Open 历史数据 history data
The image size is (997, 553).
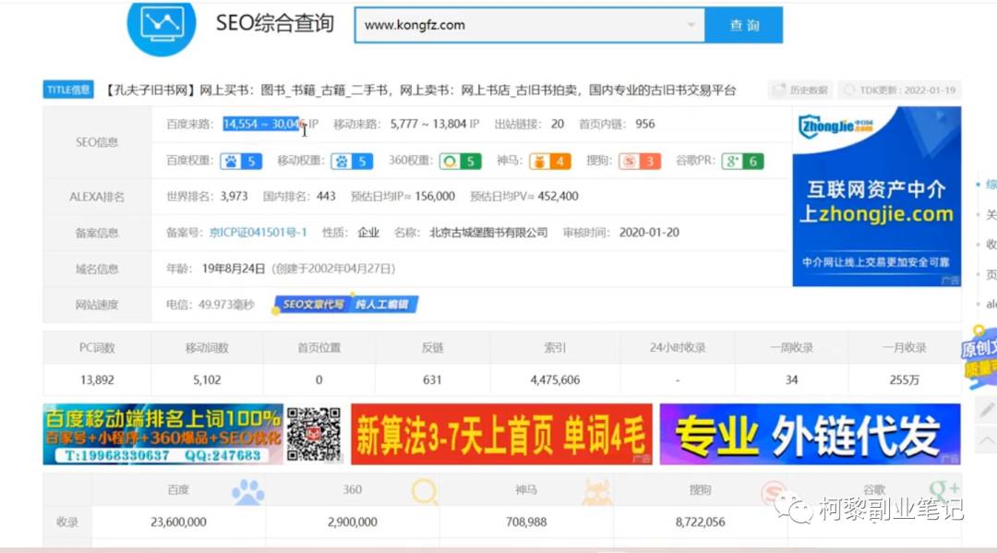click(x=800, y=90)
